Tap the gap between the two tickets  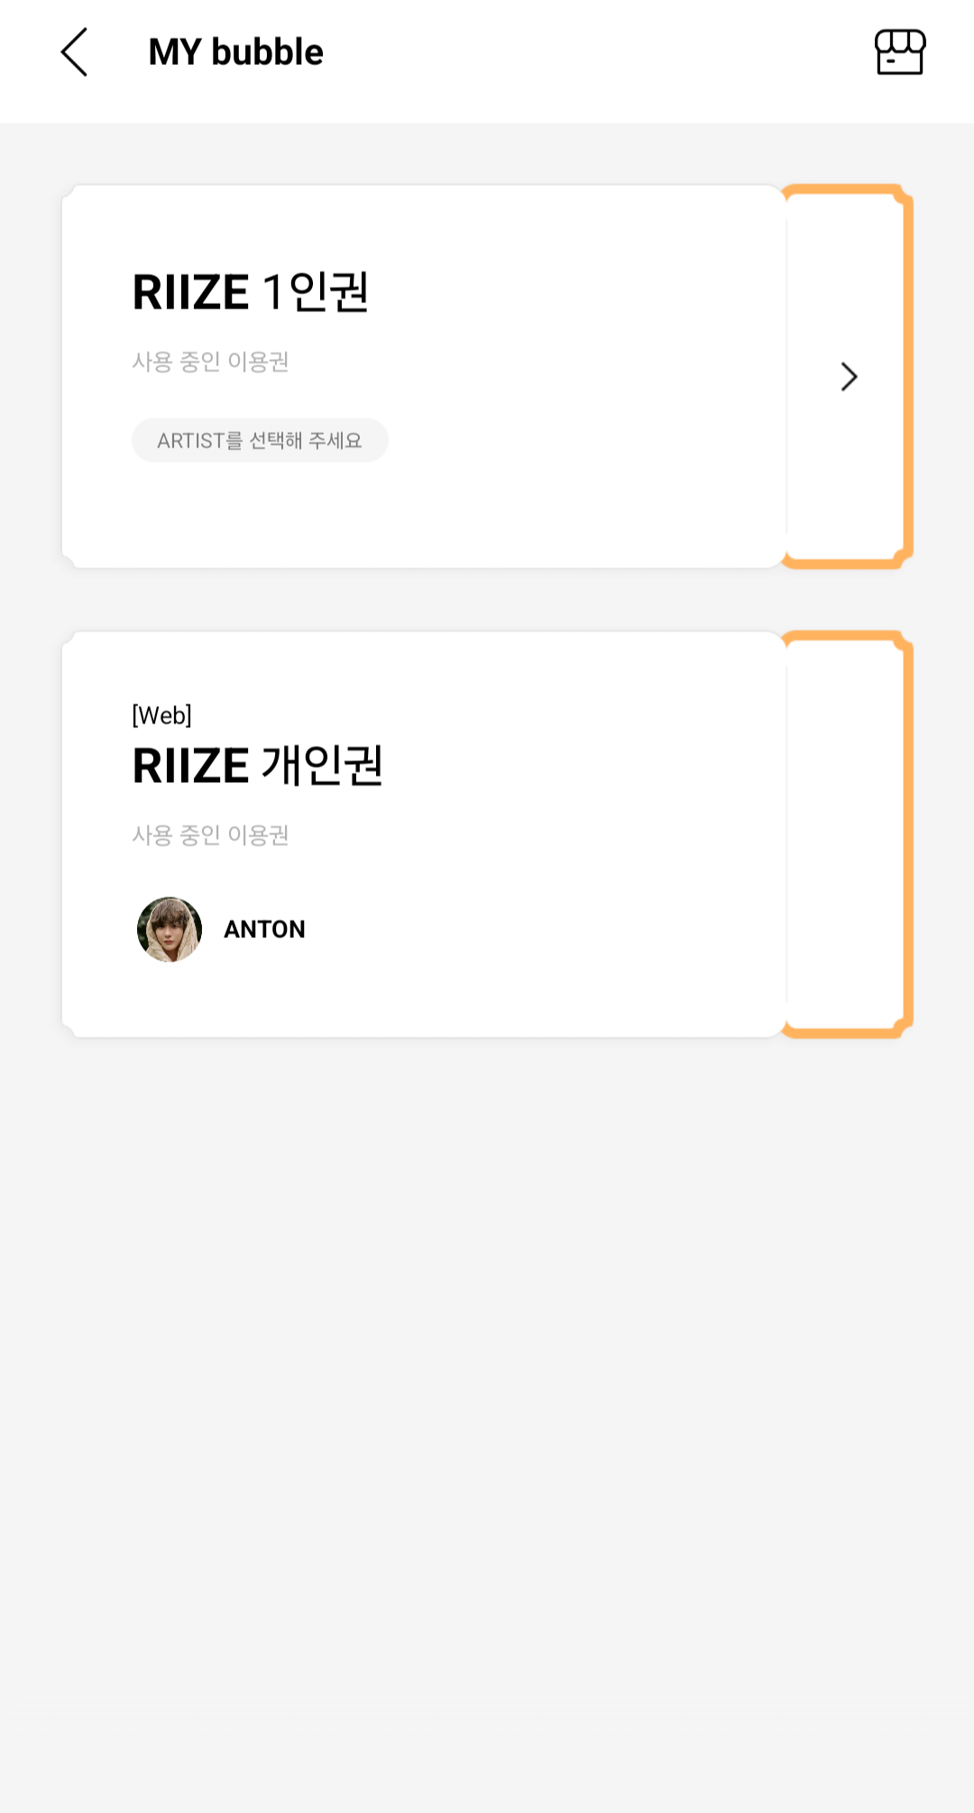coord(487,600)
